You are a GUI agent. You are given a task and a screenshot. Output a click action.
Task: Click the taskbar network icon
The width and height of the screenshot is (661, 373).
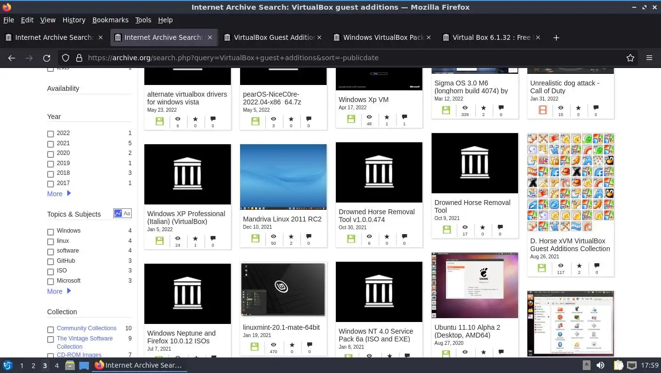click(632, 365)
